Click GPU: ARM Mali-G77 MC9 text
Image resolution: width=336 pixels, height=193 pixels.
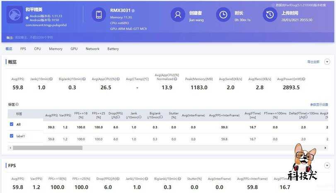tap(128, 29)
